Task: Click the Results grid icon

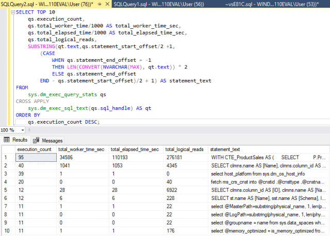Action: click(7, 140)
